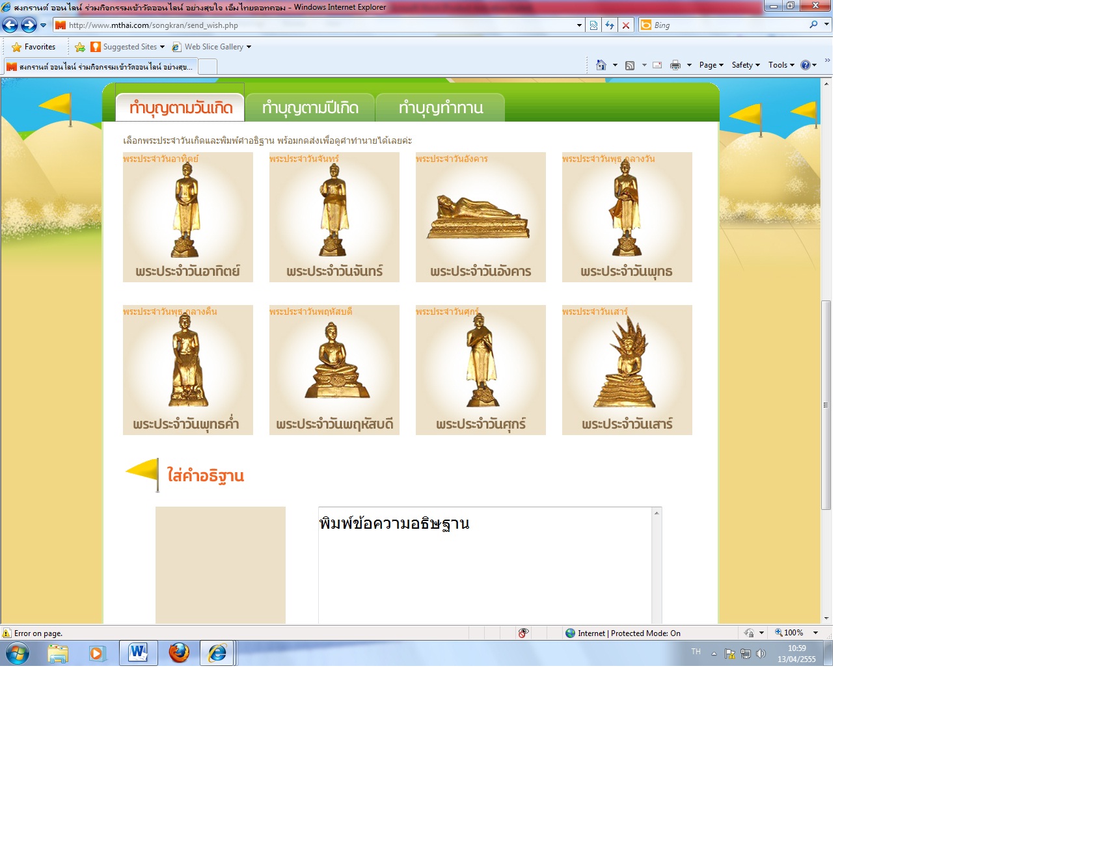This screenshot has width=1099, height=850.
Task: Click the Suggested Sites link
Action: tap(129, 47)
